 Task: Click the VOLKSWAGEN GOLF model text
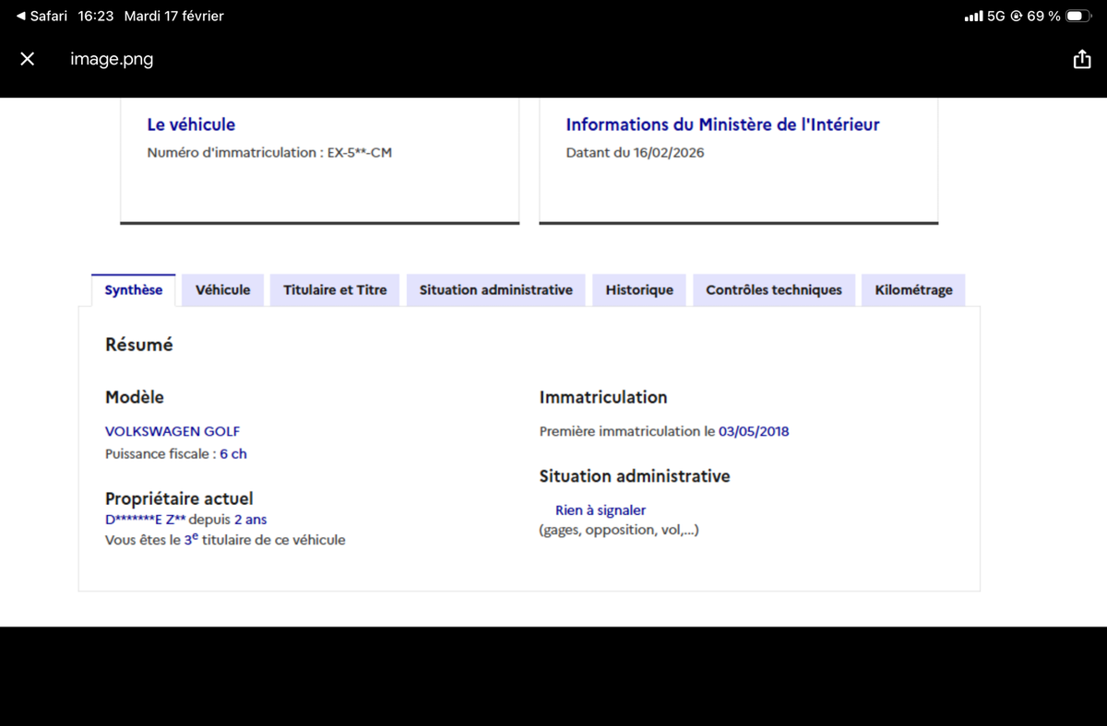click(173, 431)
